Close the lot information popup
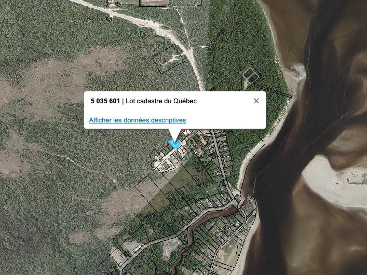 click(x=256, y=101)
